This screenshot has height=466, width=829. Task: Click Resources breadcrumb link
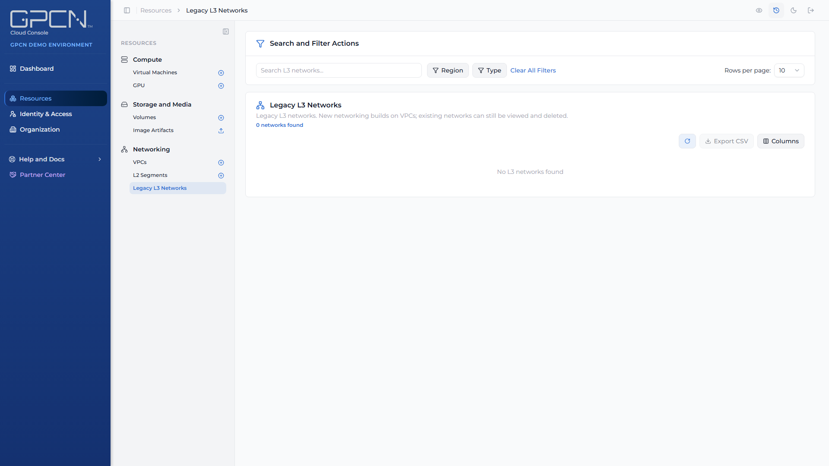coord(156,10)
